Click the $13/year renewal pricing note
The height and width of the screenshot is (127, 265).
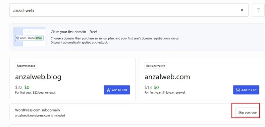(x=165, y=92)
